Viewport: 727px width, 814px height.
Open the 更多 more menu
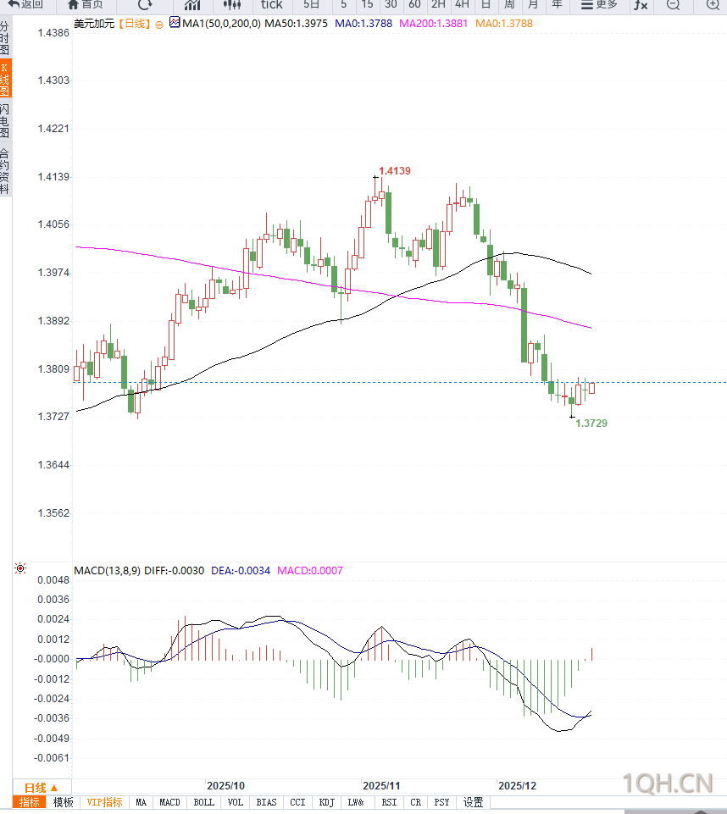[600, 4]
